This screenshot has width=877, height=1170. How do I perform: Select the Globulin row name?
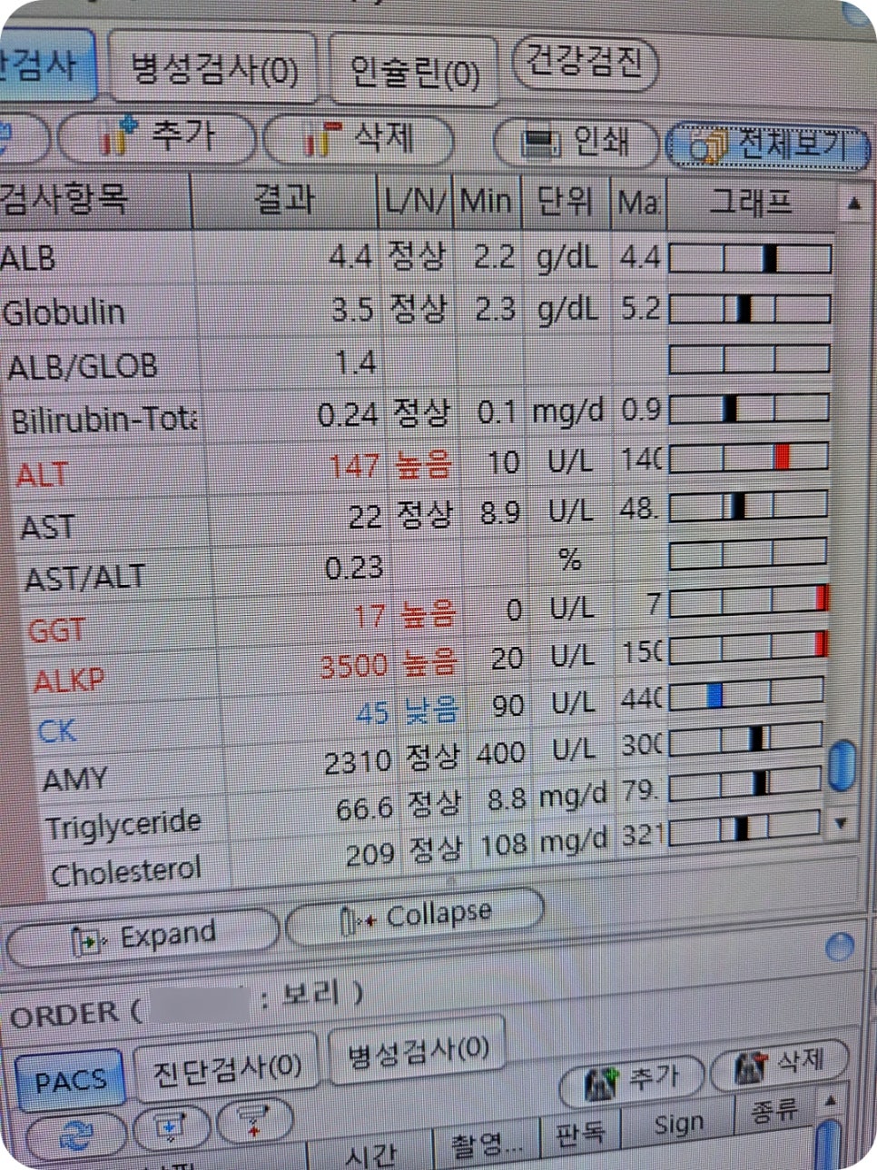pos(64,312)
